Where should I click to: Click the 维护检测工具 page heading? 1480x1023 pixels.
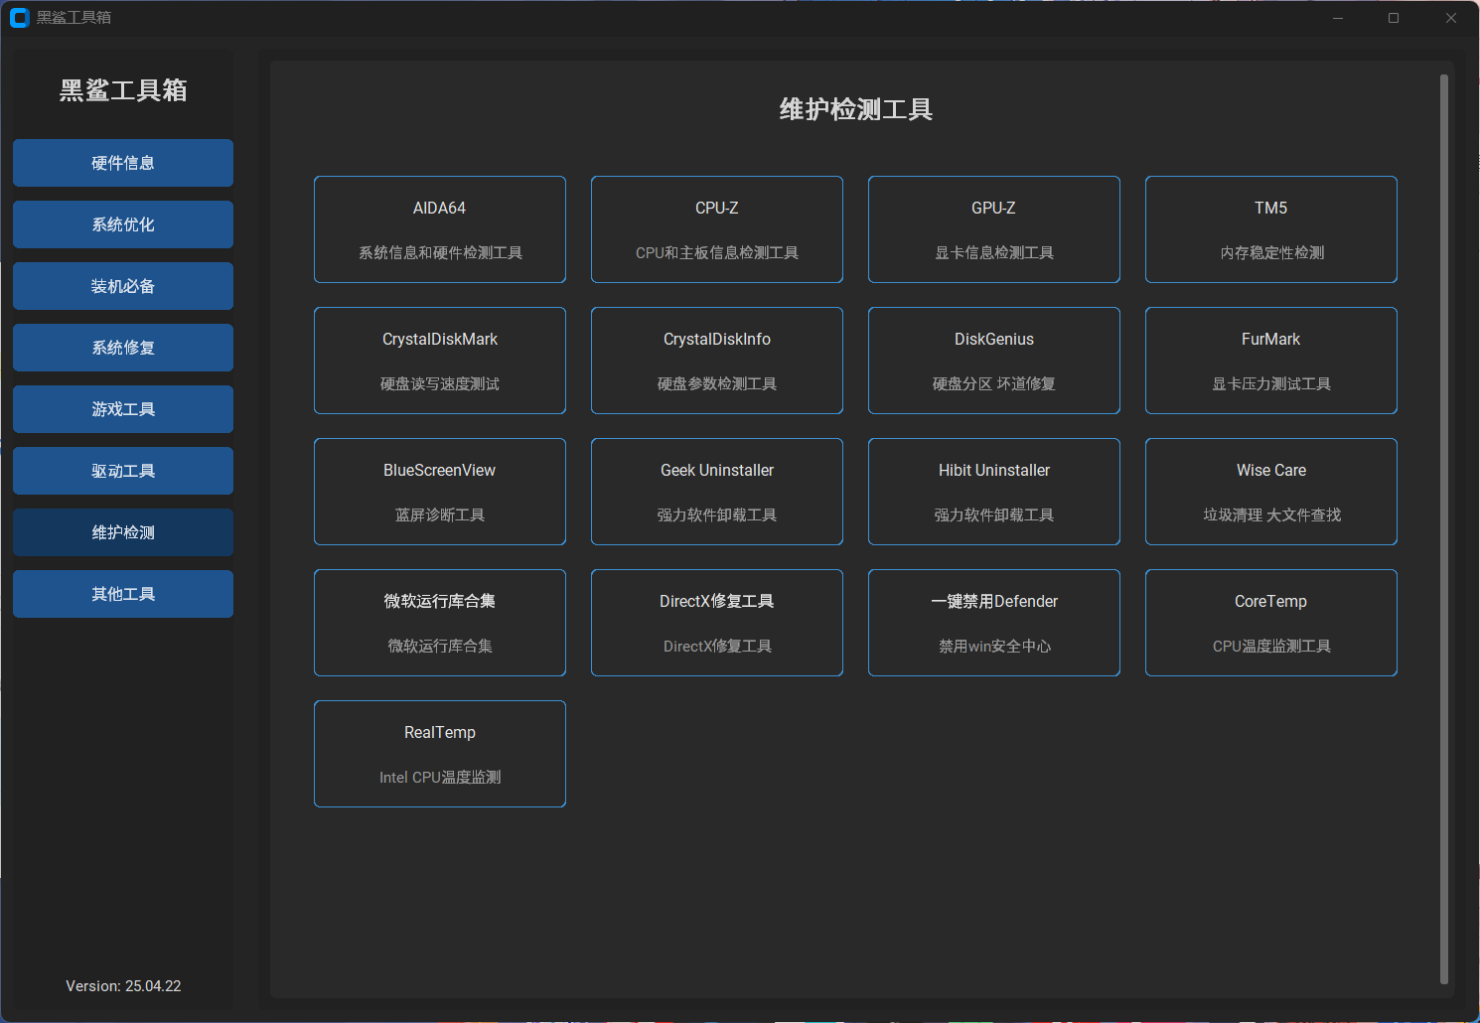(856, 109)
